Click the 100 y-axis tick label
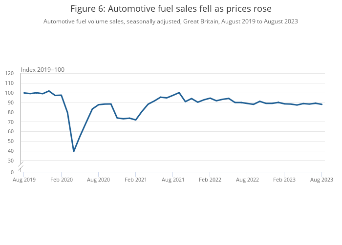The height and width of the screenshot is (245, 342). (x=10, y=93)
